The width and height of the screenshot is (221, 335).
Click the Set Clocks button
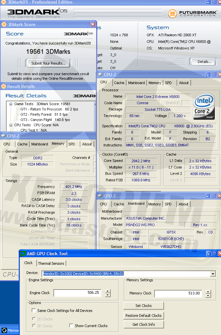(144, 306)
